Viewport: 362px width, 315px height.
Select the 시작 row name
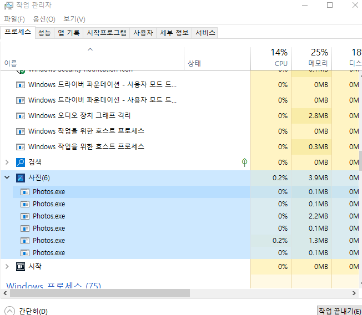35,267
